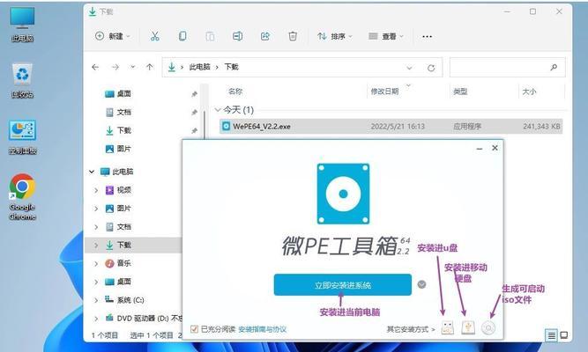Go forward with the right arrow button
This screenshot has width=588, height=352.
tap(115, 67)
